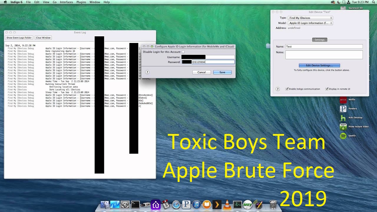This screenshot has height=212, width=377.
Task: Open Hulu Desktop shortcut
Action: [x=343, y=118]
